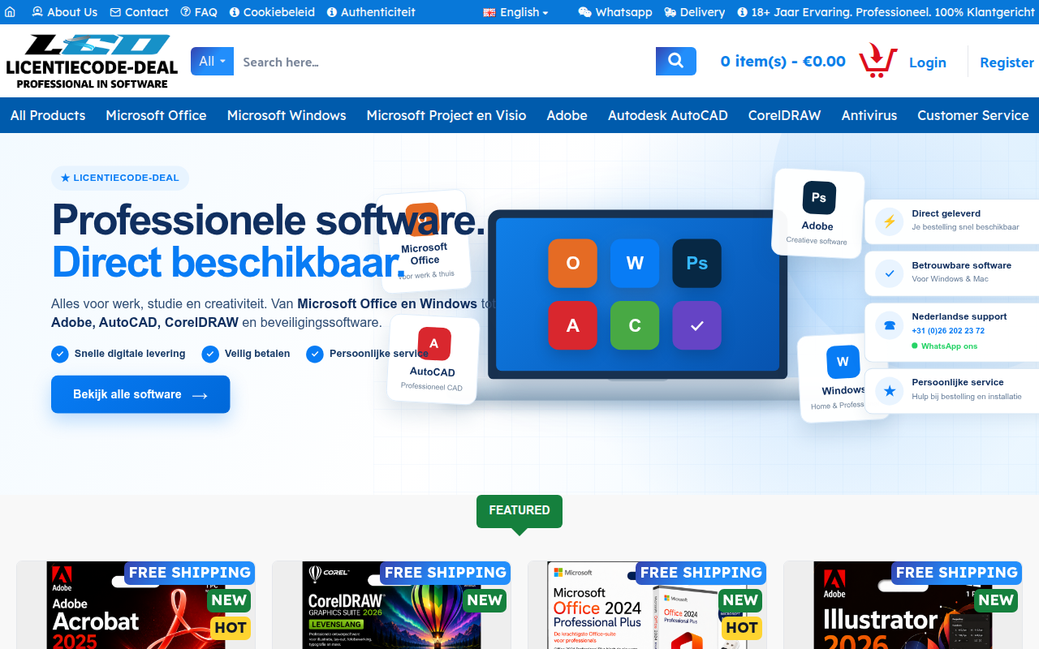
Task: Open the All Products menu
Action: coord(48,115)
